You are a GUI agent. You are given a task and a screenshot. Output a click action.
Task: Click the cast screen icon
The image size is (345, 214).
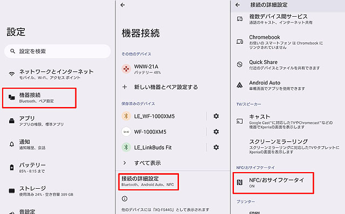click(x=239, y=121)
